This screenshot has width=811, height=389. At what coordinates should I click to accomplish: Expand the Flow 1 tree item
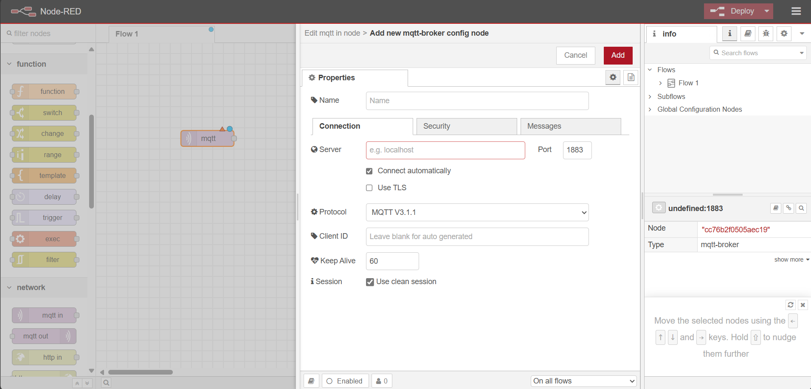660,83
